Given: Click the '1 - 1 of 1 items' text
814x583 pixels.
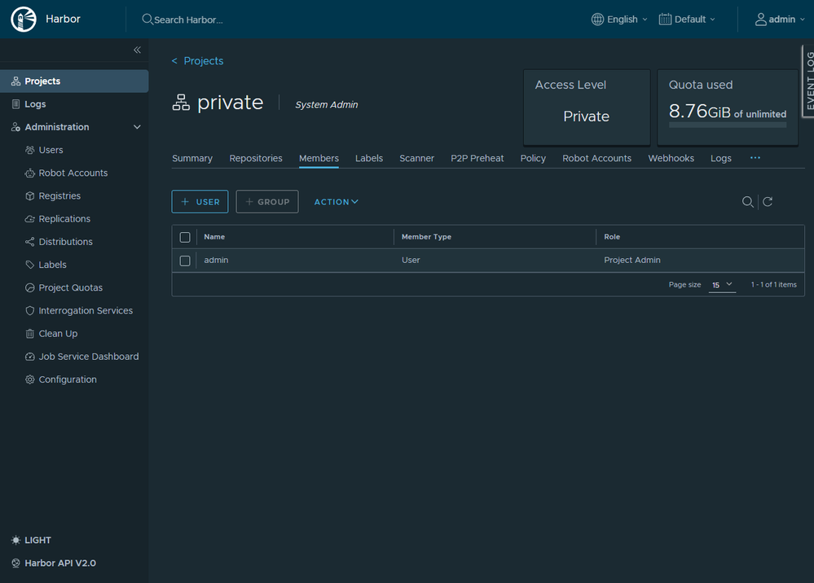Looking at the screenshot, I should [x=773, y=284].
